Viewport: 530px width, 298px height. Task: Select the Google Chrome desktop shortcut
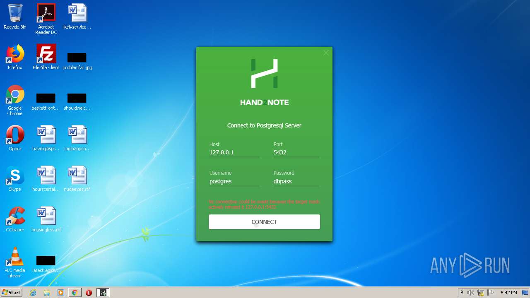click(15, 100)
